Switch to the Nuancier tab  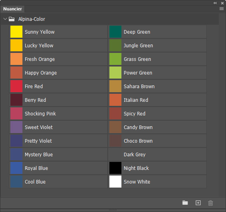12,9
